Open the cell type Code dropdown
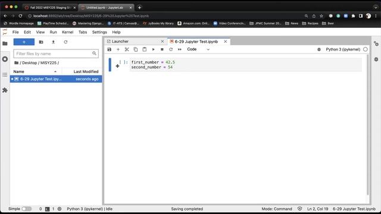Image resolution: width=381 pixels, height=214 pixels. [198, 49]
